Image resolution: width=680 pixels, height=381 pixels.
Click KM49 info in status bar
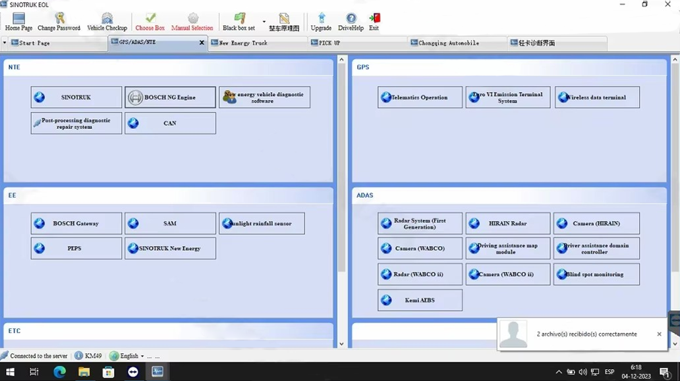click(x=88, y=356)
